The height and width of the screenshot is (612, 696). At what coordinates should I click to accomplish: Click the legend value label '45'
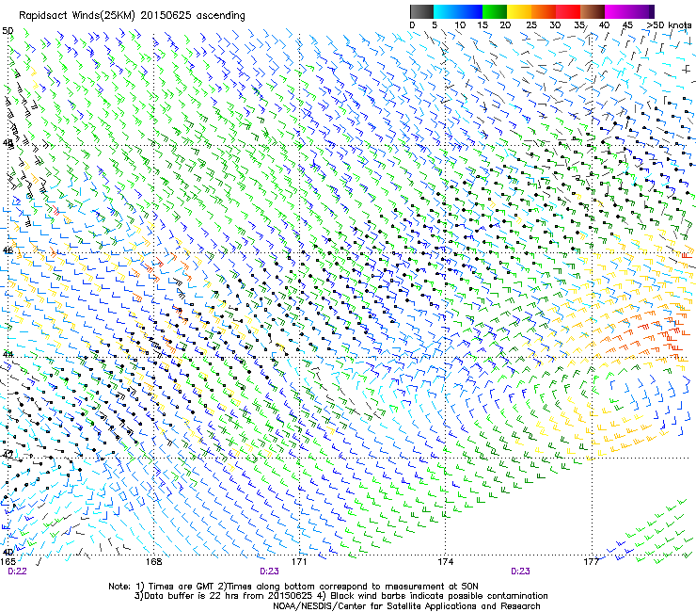pos(627,25)
